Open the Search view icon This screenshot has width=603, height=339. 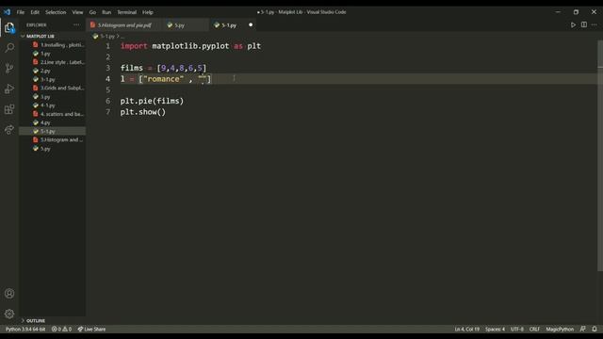9,48
